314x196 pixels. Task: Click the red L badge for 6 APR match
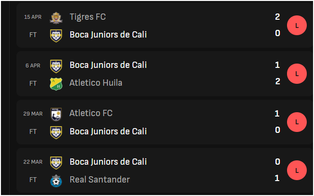pos(297,74)
